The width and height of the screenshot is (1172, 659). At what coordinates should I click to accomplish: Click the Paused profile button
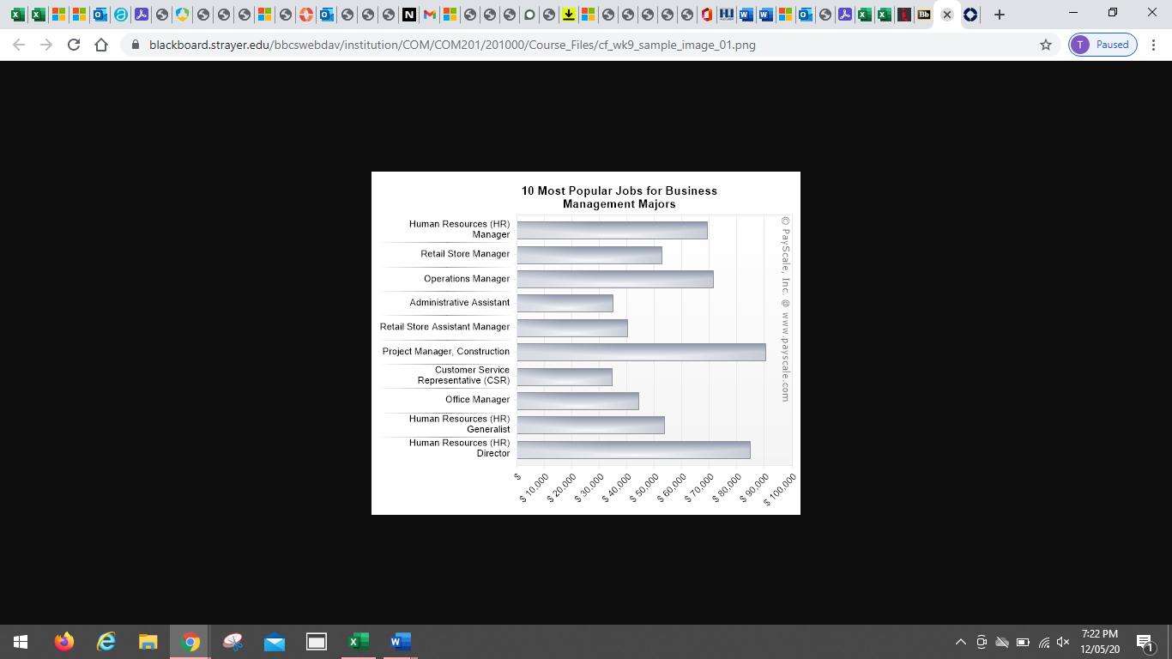tap(1103, 45)
